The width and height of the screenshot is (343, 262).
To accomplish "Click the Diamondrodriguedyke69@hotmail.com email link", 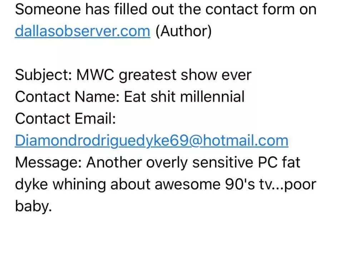I will (x=151, y=141).
